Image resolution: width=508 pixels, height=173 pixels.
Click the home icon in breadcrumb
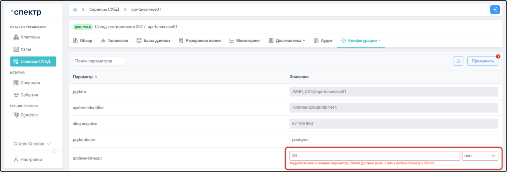tap(75, 10)
